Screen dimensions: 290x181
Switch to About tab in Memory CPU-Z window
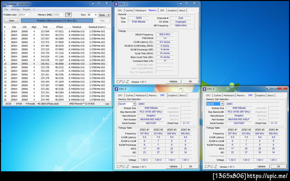pyautogui.click(x=182, y=11)
